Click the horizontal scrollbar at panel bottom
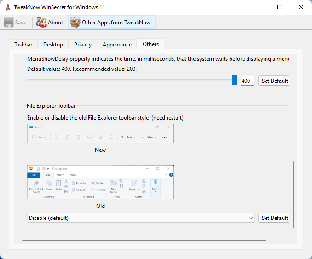 [x=144, y=240]
